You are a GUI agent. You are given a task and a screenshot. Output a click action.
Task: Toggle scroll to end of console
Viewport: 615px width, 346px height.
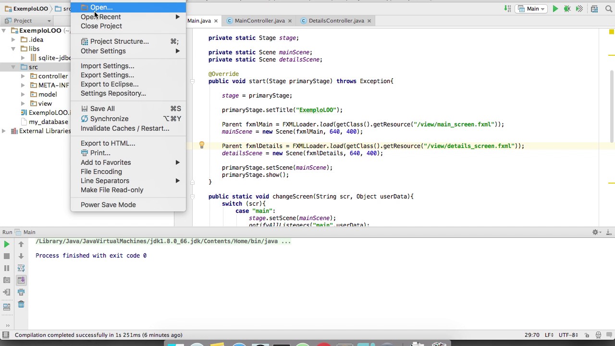[21, 280]
